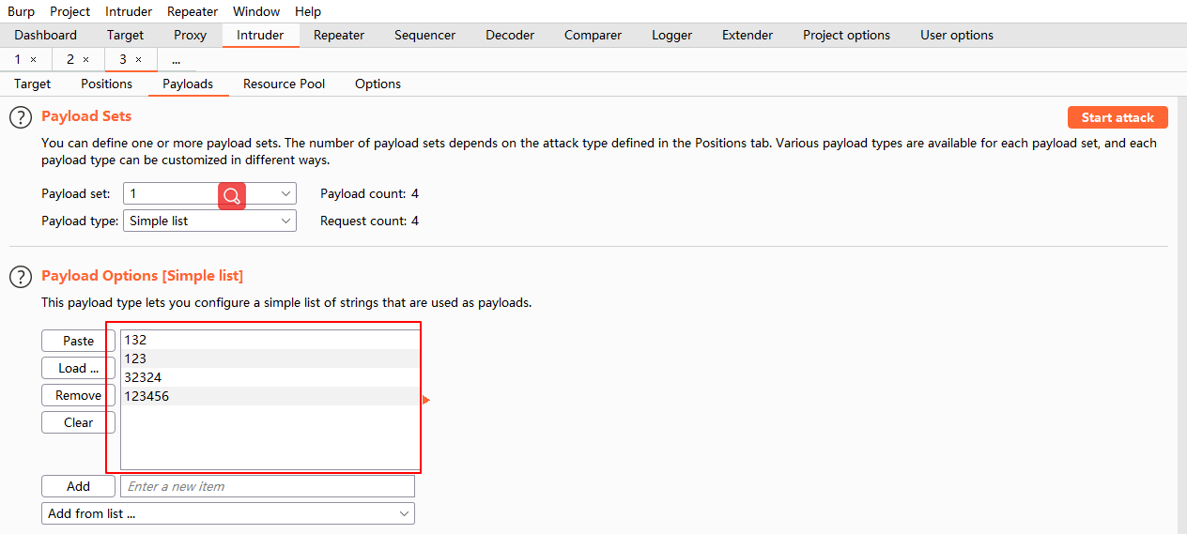
Task: Open the Window menu
Action: pyautogui.click(x=256, y=11)
